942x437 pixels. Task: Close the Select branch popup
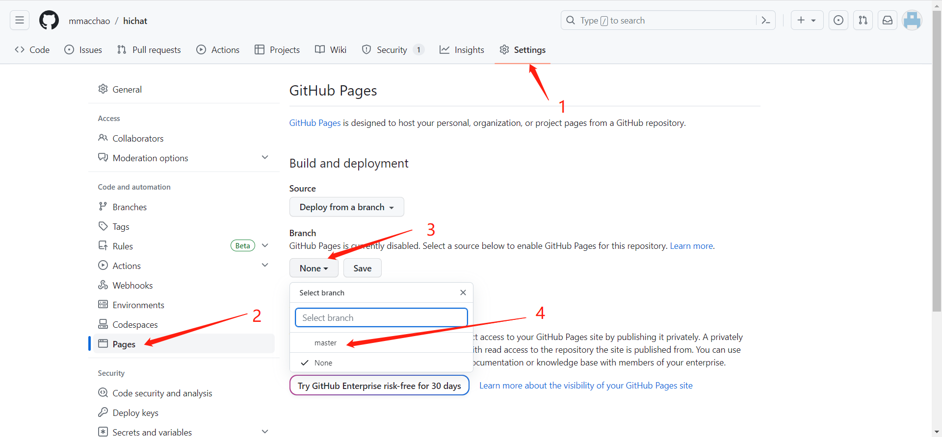pos(463,292)
